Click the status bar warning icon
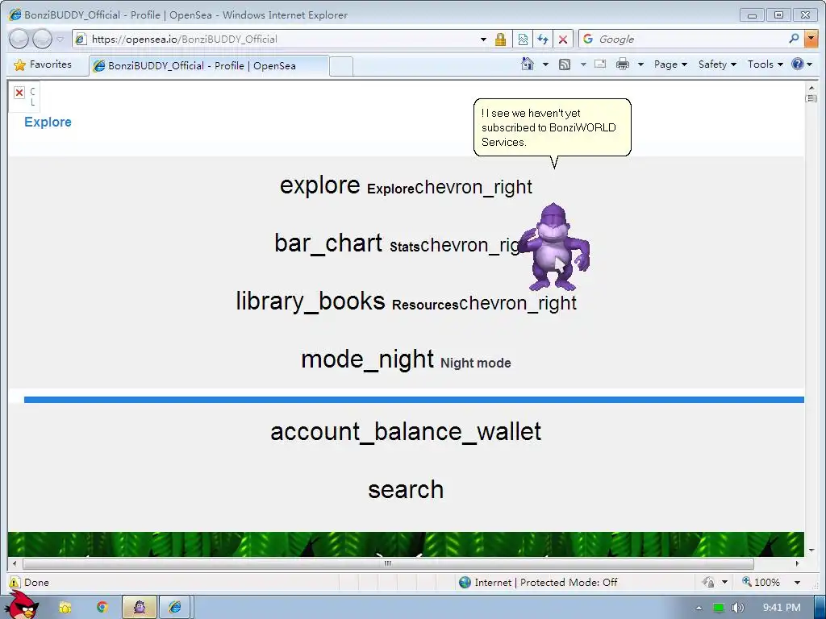Screen dimensions: 826x619 click(15, 582)
